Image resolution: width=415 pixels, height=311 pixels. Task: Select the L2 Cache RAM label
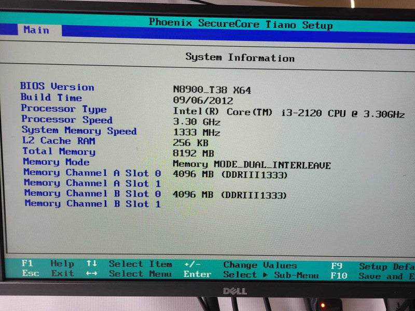tap(59, 140)
